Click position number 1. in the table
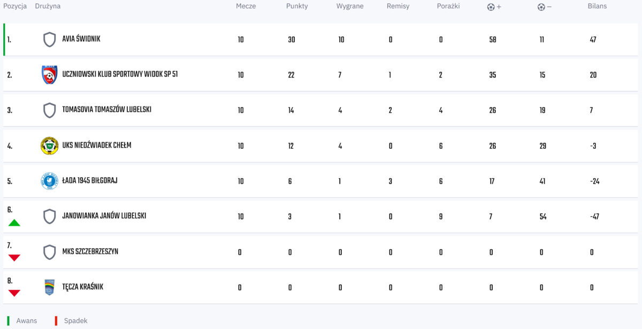This screenshot has height=329, width=642. [9, 40]
